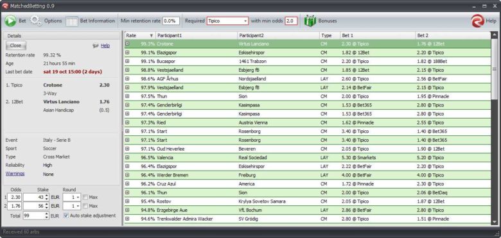Click the Bet toolbar label
The image size is (501, 238).
22,21
